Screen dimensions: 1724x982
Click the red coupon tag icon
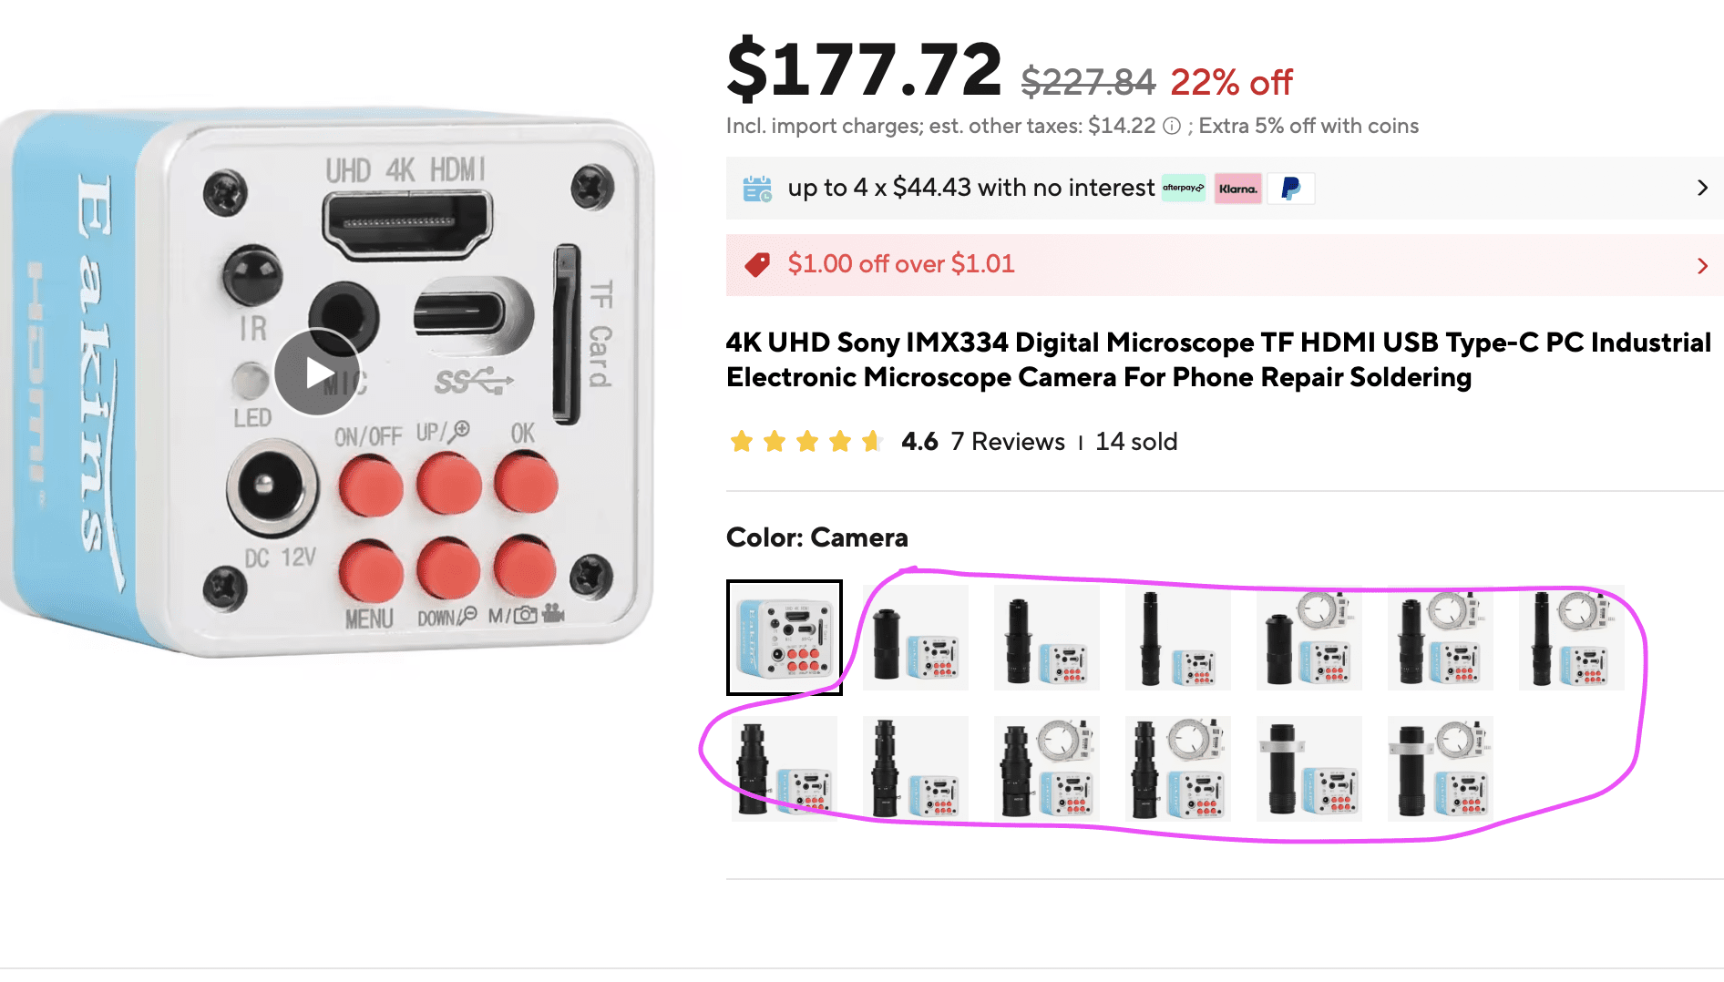(x=756, y=265)
